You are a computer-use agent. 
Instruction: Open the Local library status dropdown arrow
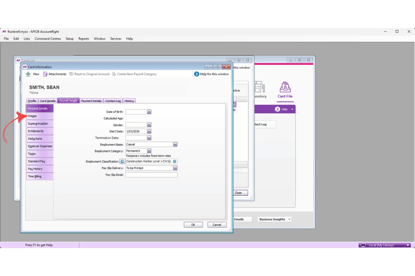408,245
